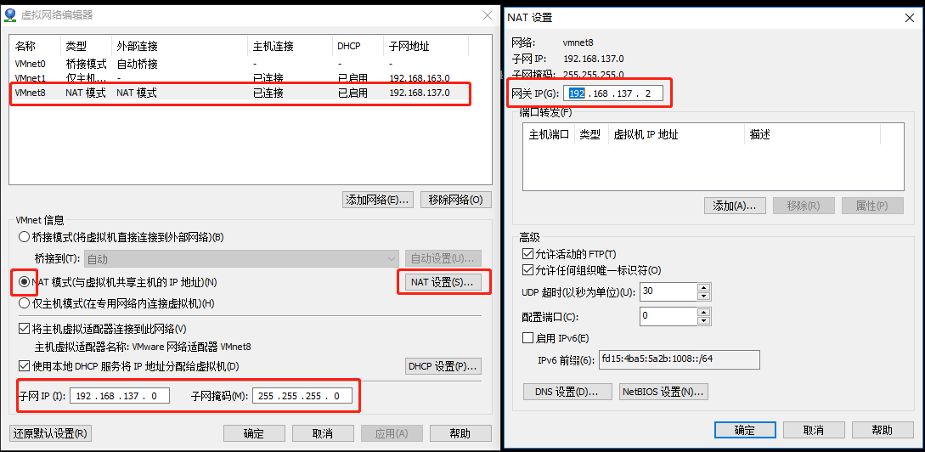The width and height of the screenshot is (925, 452).
Task: Click 取消 in the Virtual Network Editor
Action: [323, 433]
